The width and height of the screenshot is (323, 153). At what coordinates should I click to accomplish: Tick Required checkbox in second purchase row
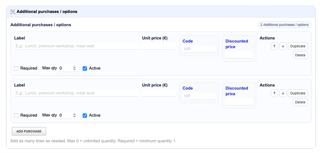(x=16, y=116)
